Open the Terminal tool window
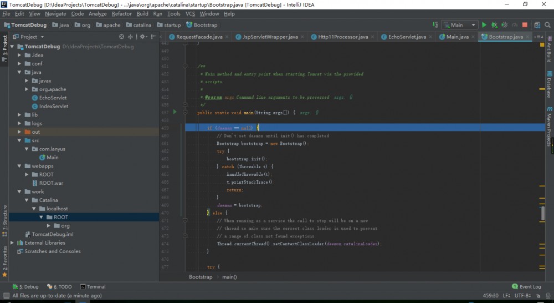Image resolution: width=554 pixels, height=303 pixels. coord(93,287)
